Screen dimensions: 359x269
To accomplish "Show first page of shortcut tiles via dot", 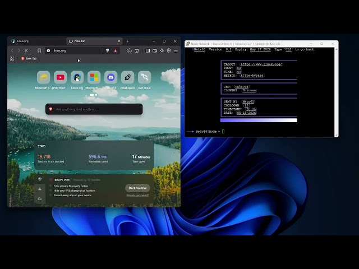I will [92, 95].
